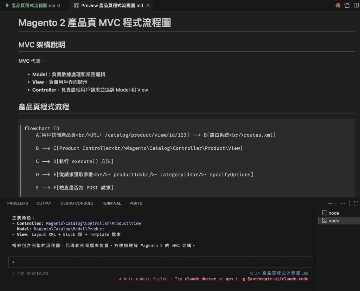Select the Preview 產品頁程式流程圖.md tab

pyautogui.click(x=112, y=6)
